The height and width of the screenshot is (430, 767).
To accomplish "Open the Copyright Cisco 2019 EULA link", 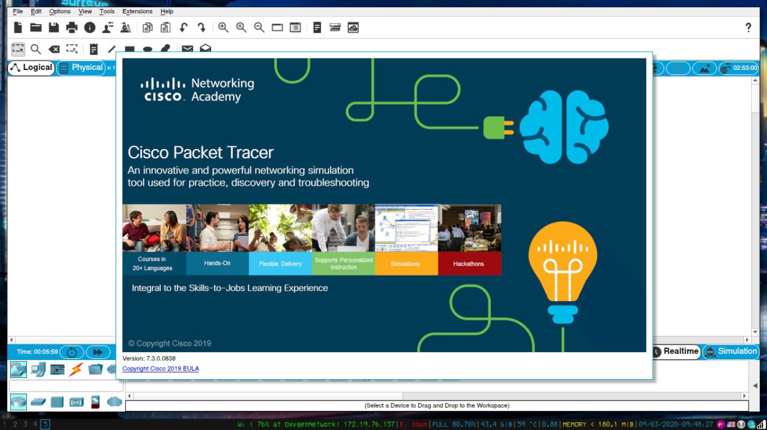I will coord(161,368).
